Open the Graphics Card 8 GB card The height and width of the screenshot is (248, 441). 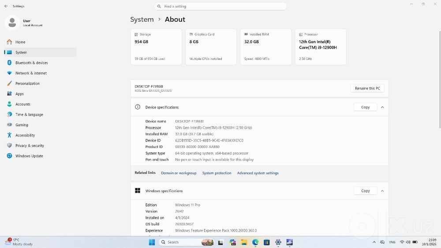(x=211, y=47)
